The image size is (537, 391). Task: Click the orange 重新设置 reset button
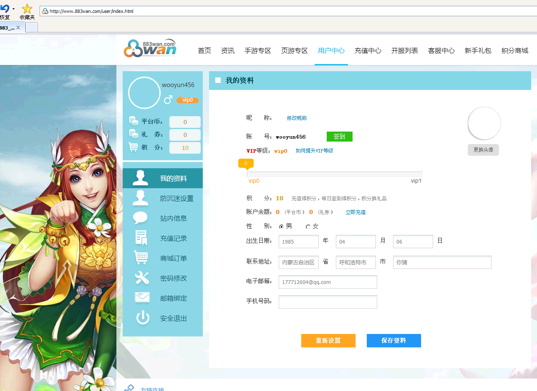pyautogui.click(x=328, y=341)
